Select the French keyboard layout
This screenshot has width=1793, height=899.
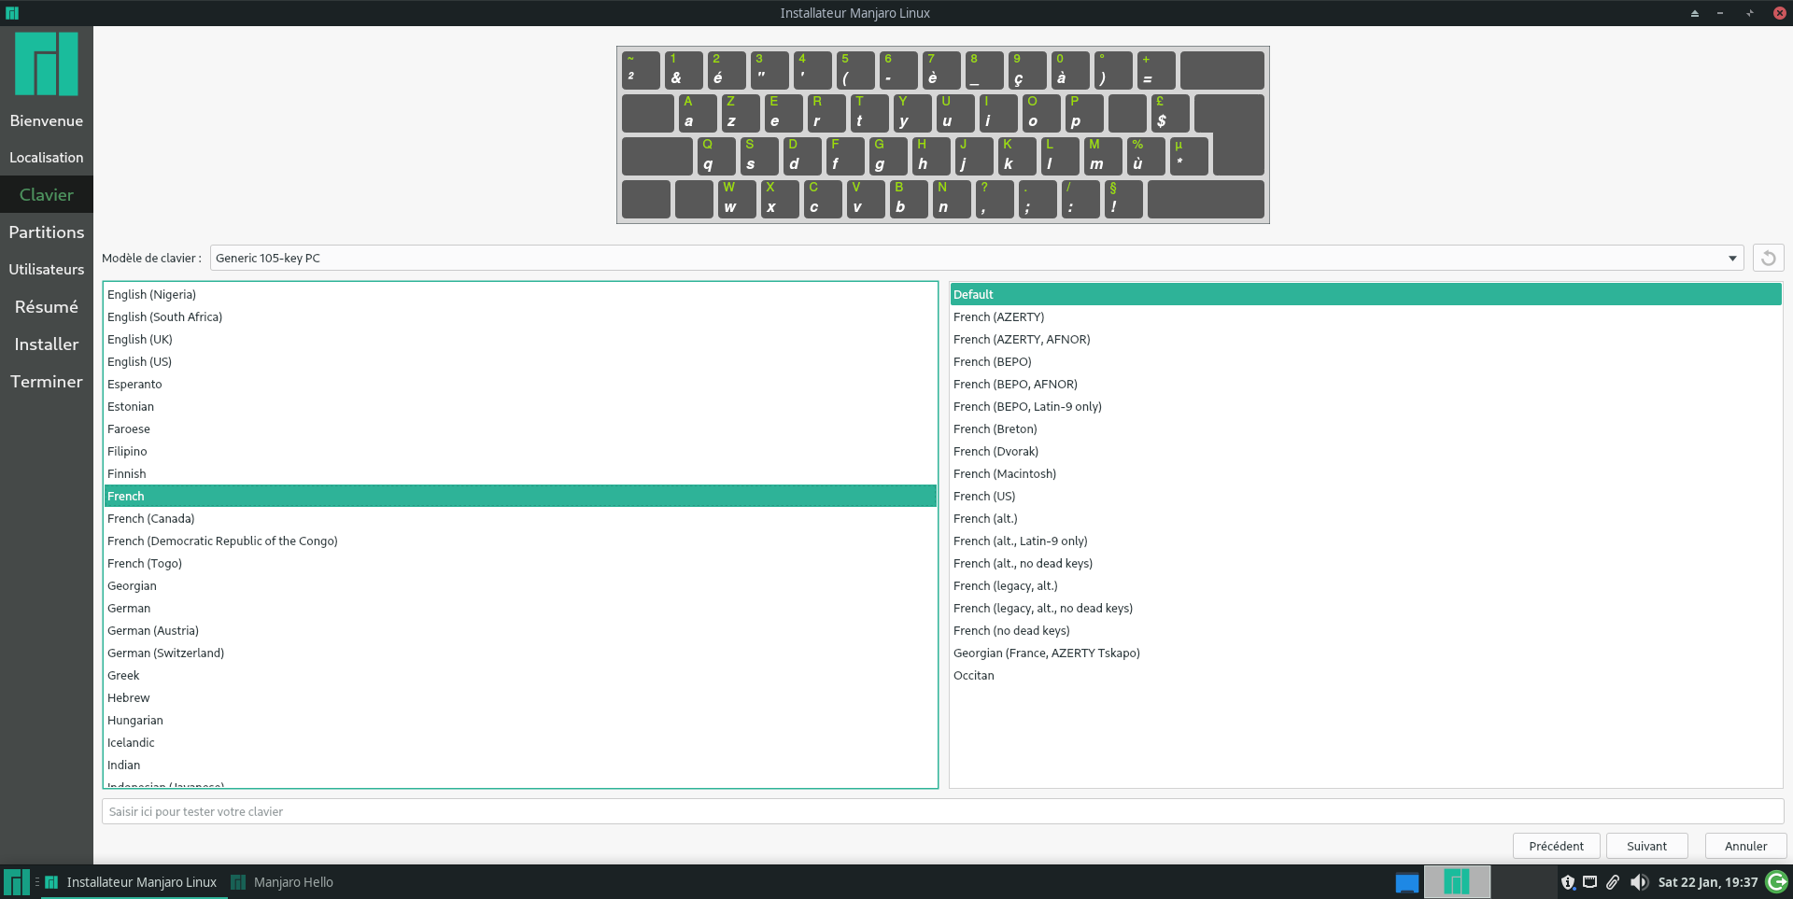tap(280, 496)
